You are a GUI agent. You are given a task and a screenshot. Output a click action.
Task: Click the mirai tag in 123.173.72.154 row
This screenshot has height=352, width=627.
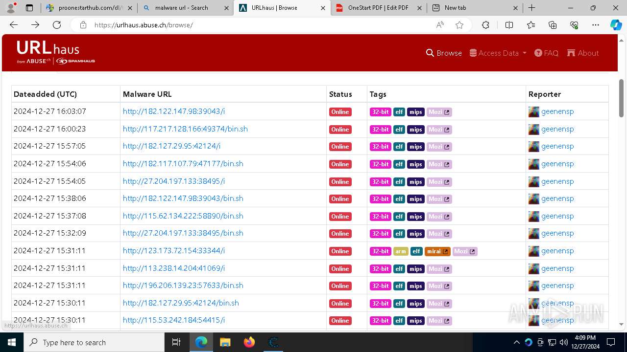437,251
